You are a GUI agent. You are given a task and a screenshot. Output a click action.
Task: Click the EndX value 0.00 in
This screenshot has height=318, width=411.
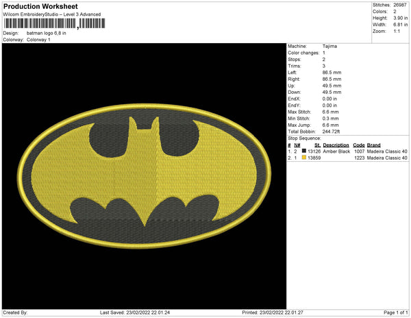pos(329,99)
